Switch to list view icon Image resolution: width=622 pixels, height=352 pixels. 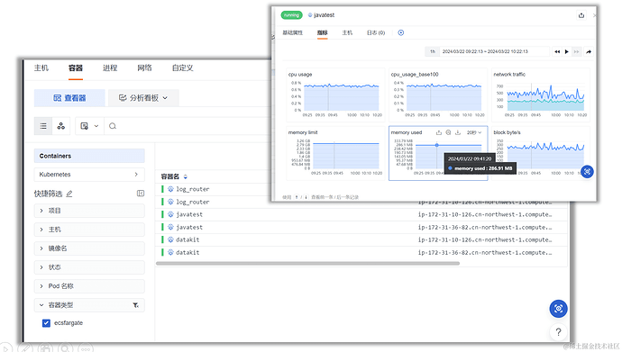(43, 126)
